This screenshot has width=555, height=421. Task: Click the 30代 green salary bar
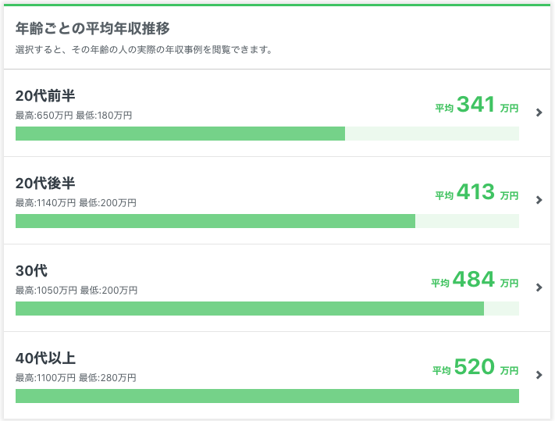(x=250, y=309)
